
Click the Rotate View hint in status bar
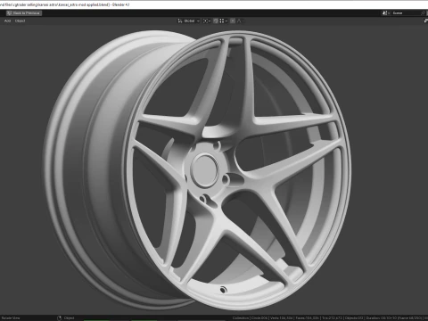[11, 318]
